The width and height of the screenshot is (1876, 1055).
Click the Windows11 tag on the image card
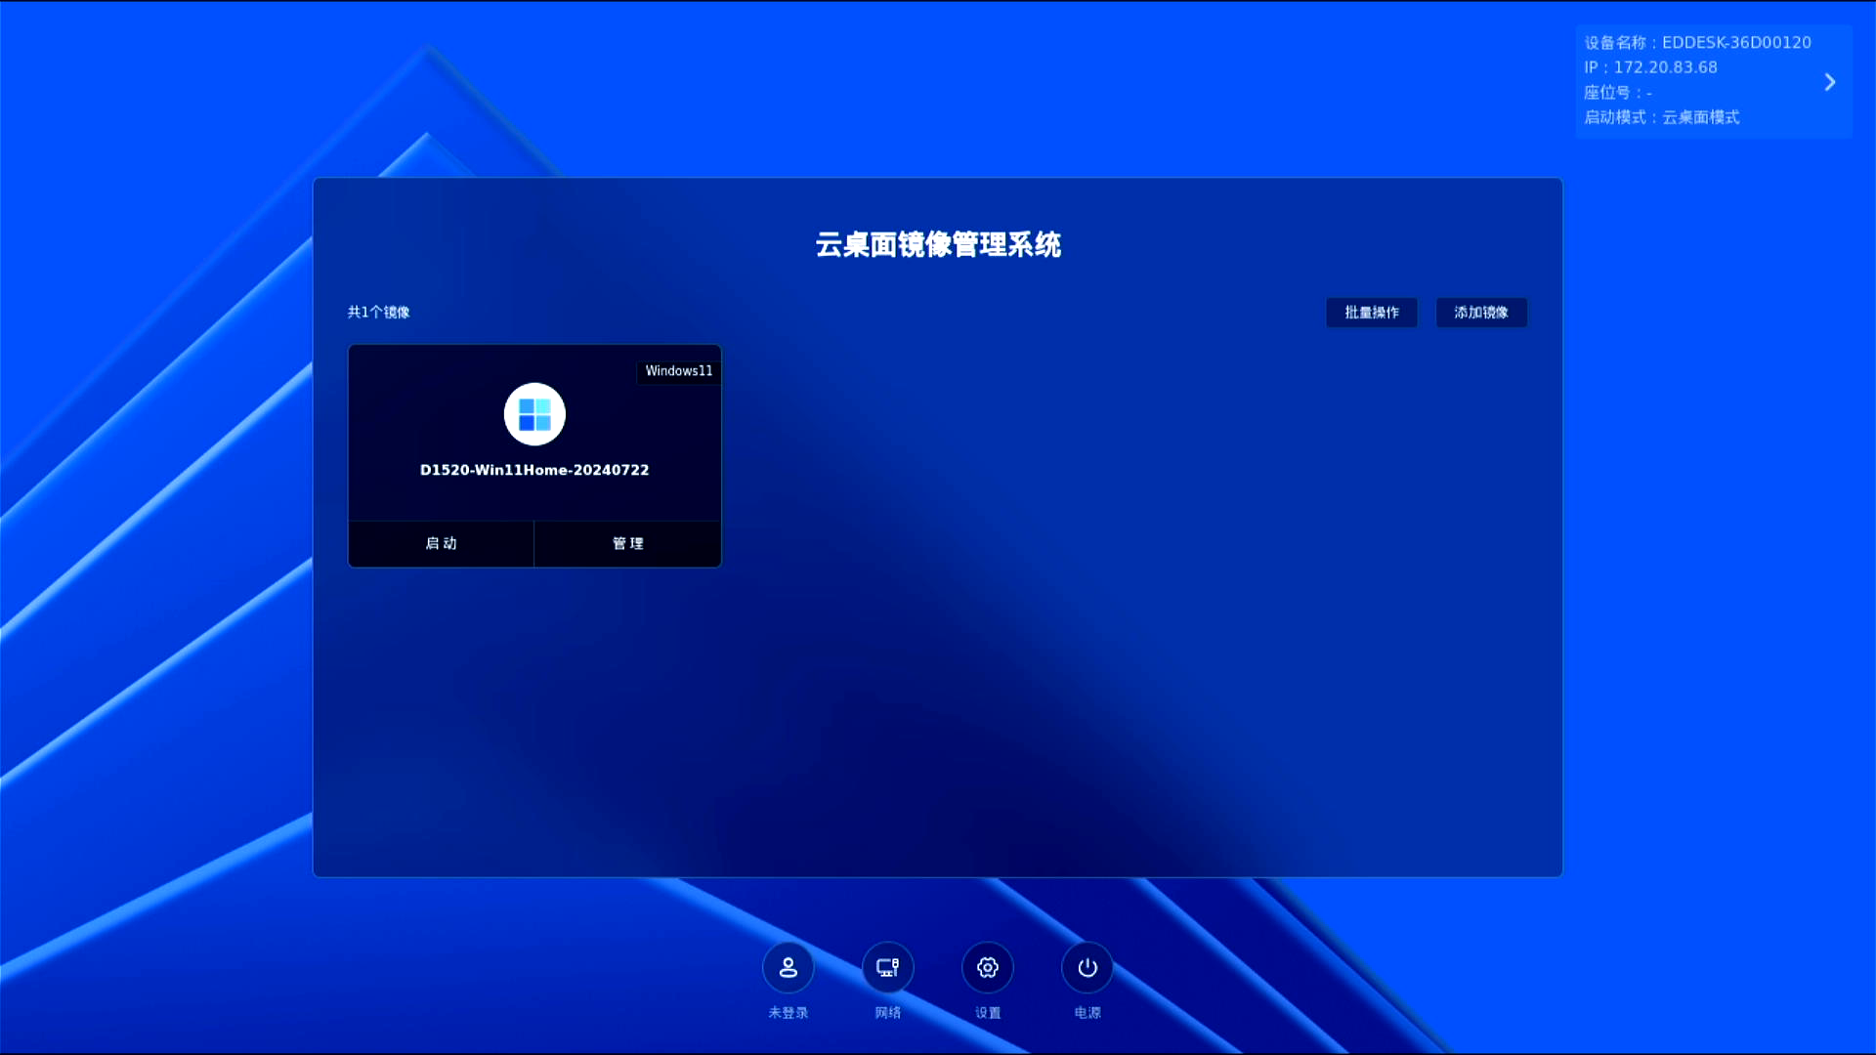pos(678,371)
